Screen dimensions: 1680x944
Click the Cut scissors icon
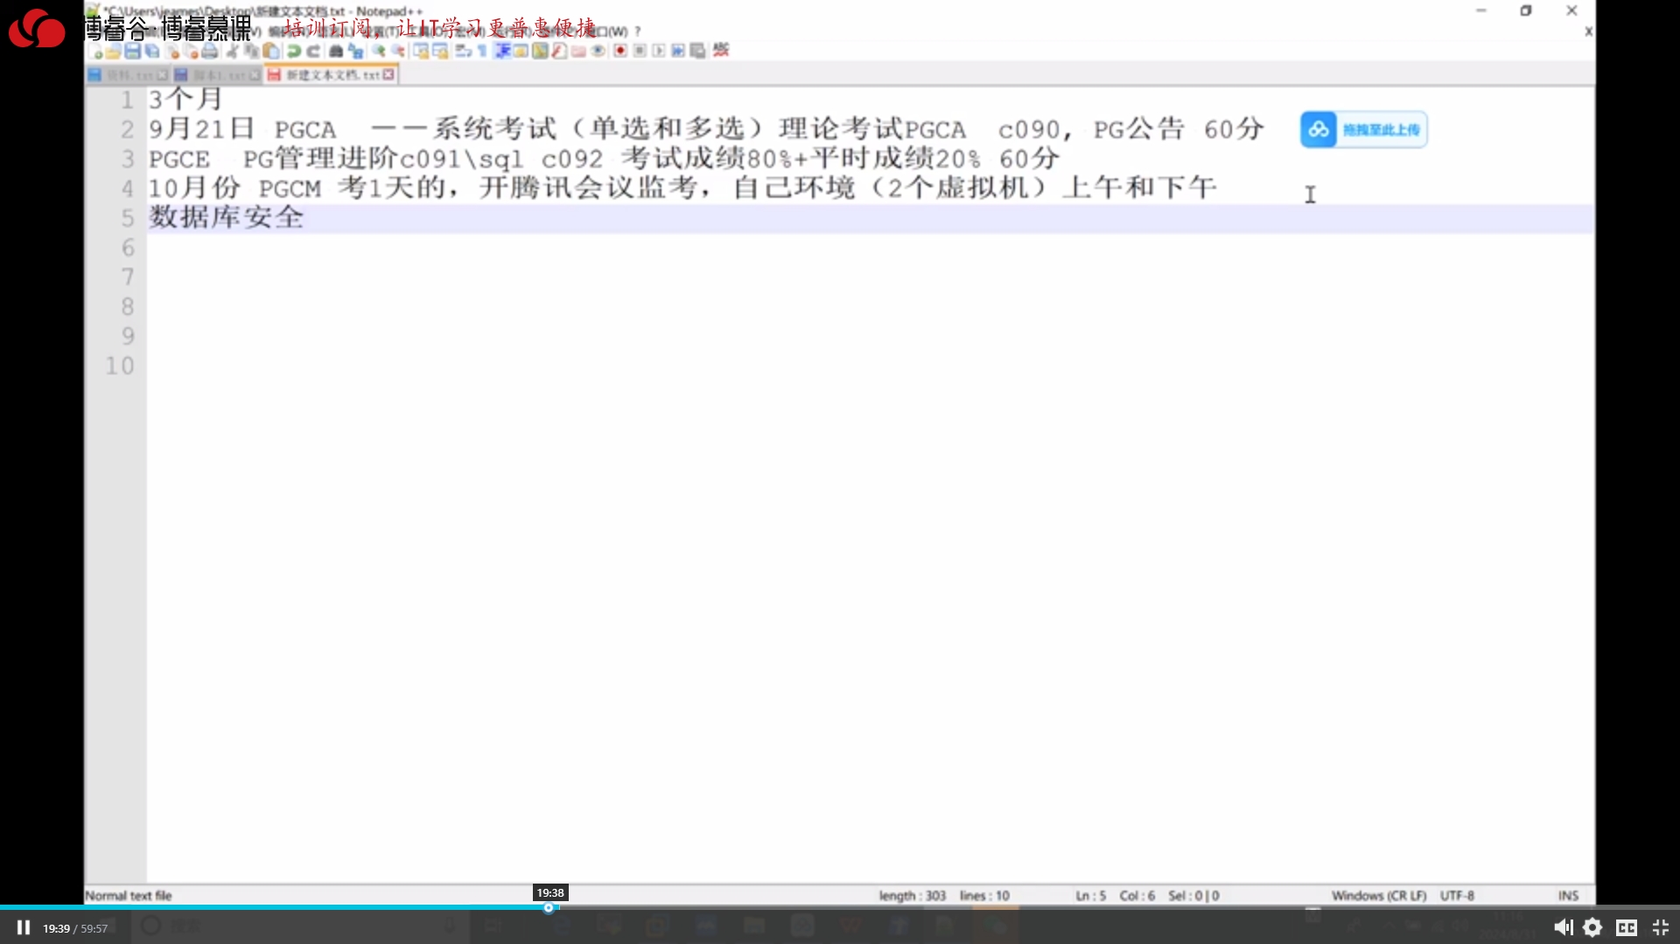tap(232, 51)
